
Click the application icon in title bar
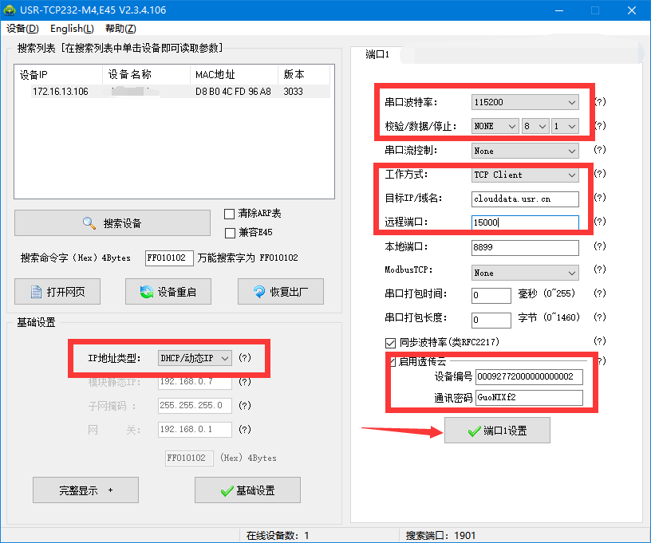click(x=10, y=10)
